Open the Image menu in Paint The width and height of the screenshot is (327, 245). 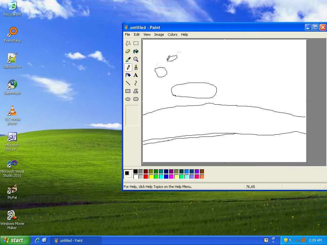159,34
